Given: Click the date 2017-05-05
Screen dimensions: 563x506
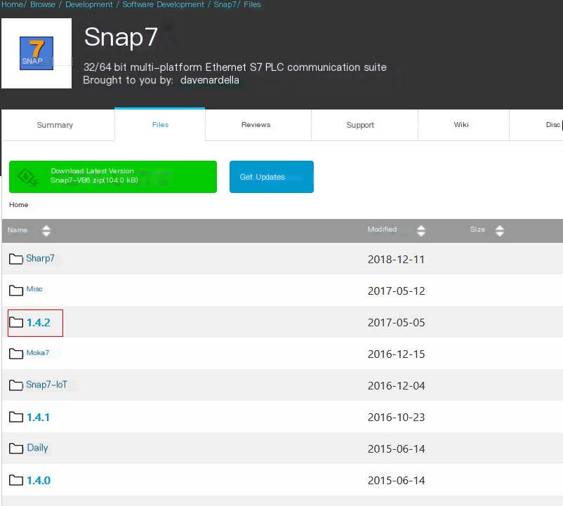Looking at the screenshot, I should 396,323.
